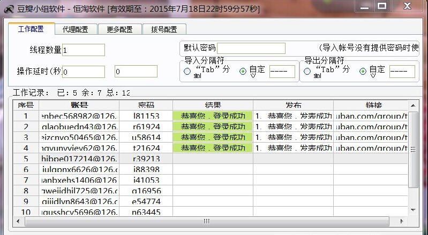Click row 3 发表成功 publish cell

tap(294, 137)
